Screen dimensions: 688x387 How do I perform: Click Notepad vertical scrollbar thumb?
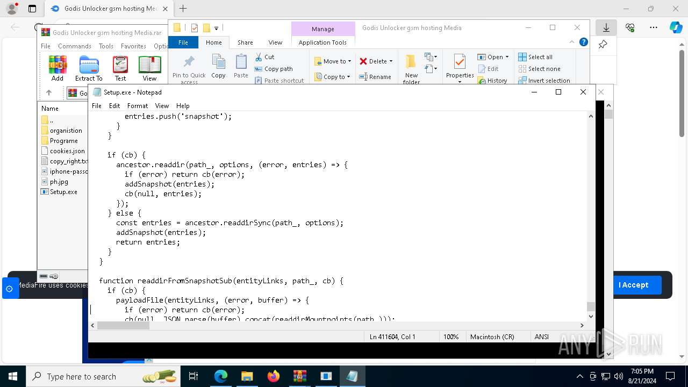pyautogui.click(x=591, y=306)
